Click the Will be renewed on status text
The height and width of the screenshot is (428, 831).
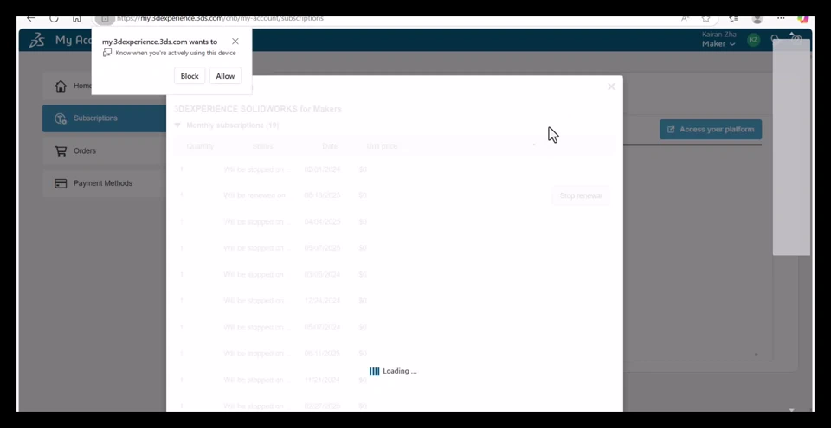(254, 195)
